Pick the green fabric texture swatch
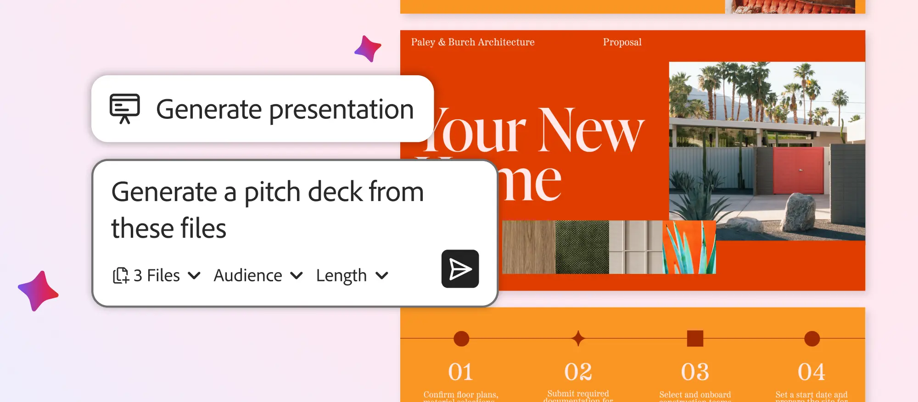This screenshot has height=402, width=918. click(x=582, y=247)
